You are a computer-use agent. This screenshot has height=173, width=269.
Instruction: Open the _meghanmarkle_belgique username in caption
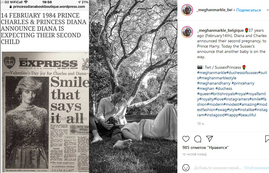220,31
